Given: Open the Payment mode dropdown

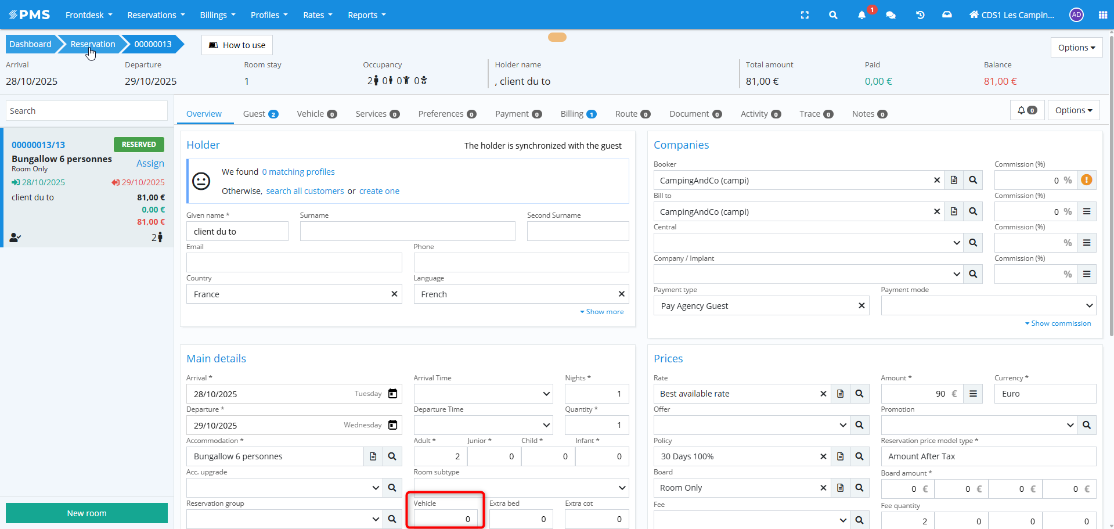Looking at the screenshot, I should pos(988,305).
